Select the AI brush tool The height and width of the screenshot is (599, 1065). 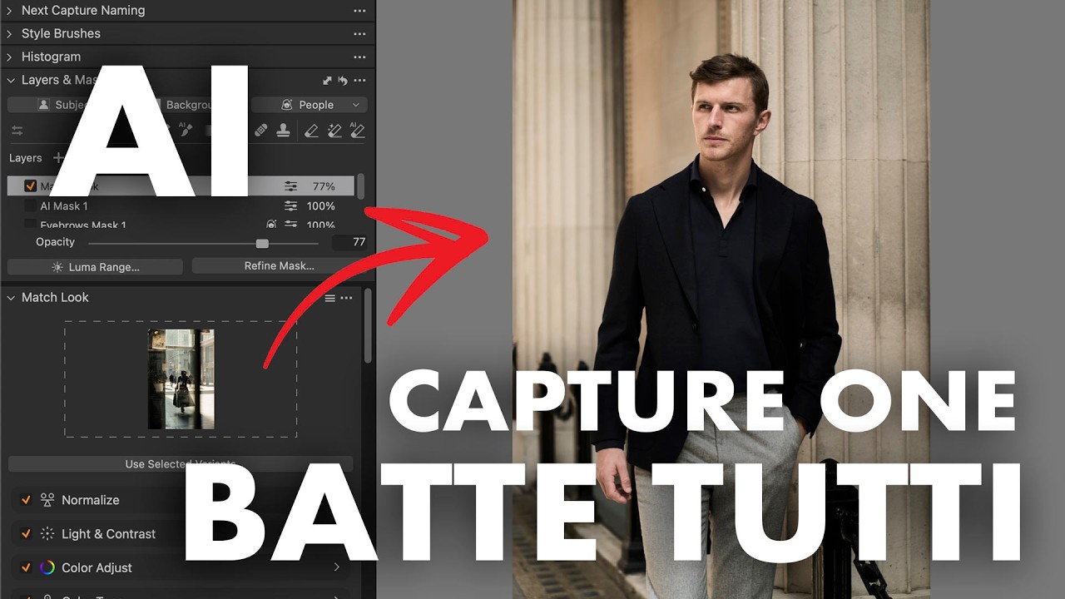click(x=186, y=130)
